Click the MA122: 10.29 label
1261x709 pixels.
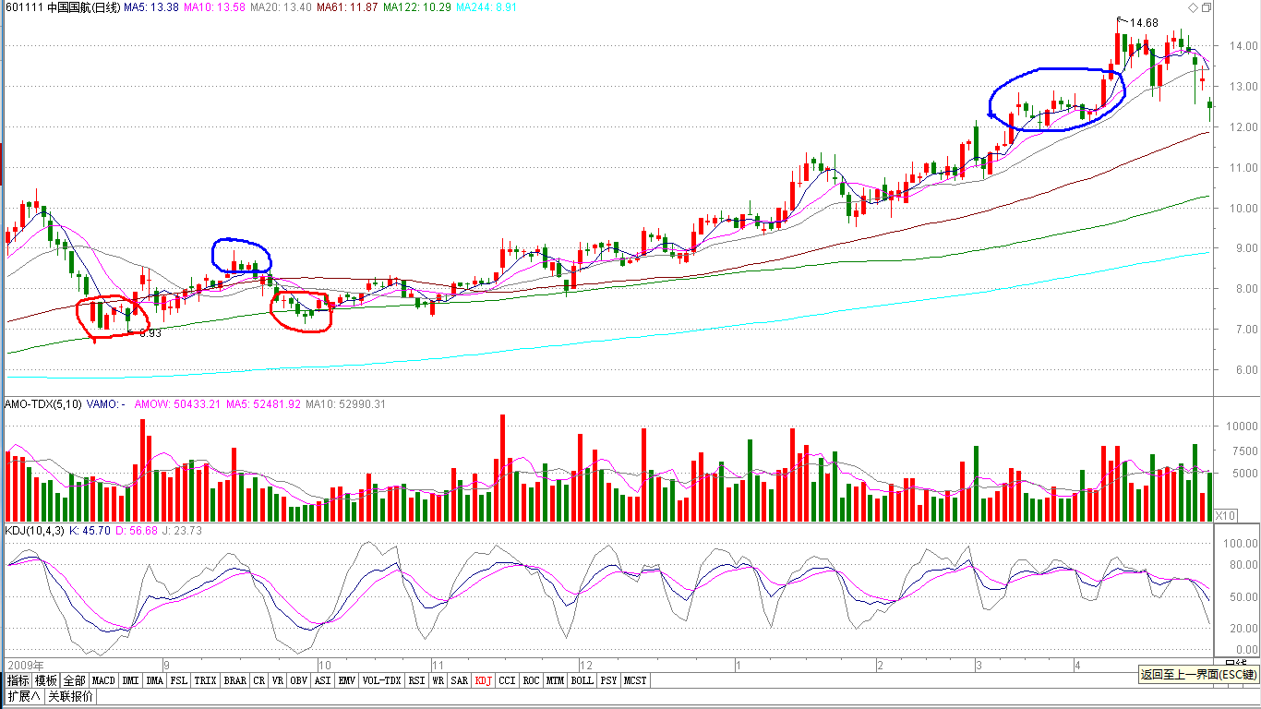(x=417, y=7)
